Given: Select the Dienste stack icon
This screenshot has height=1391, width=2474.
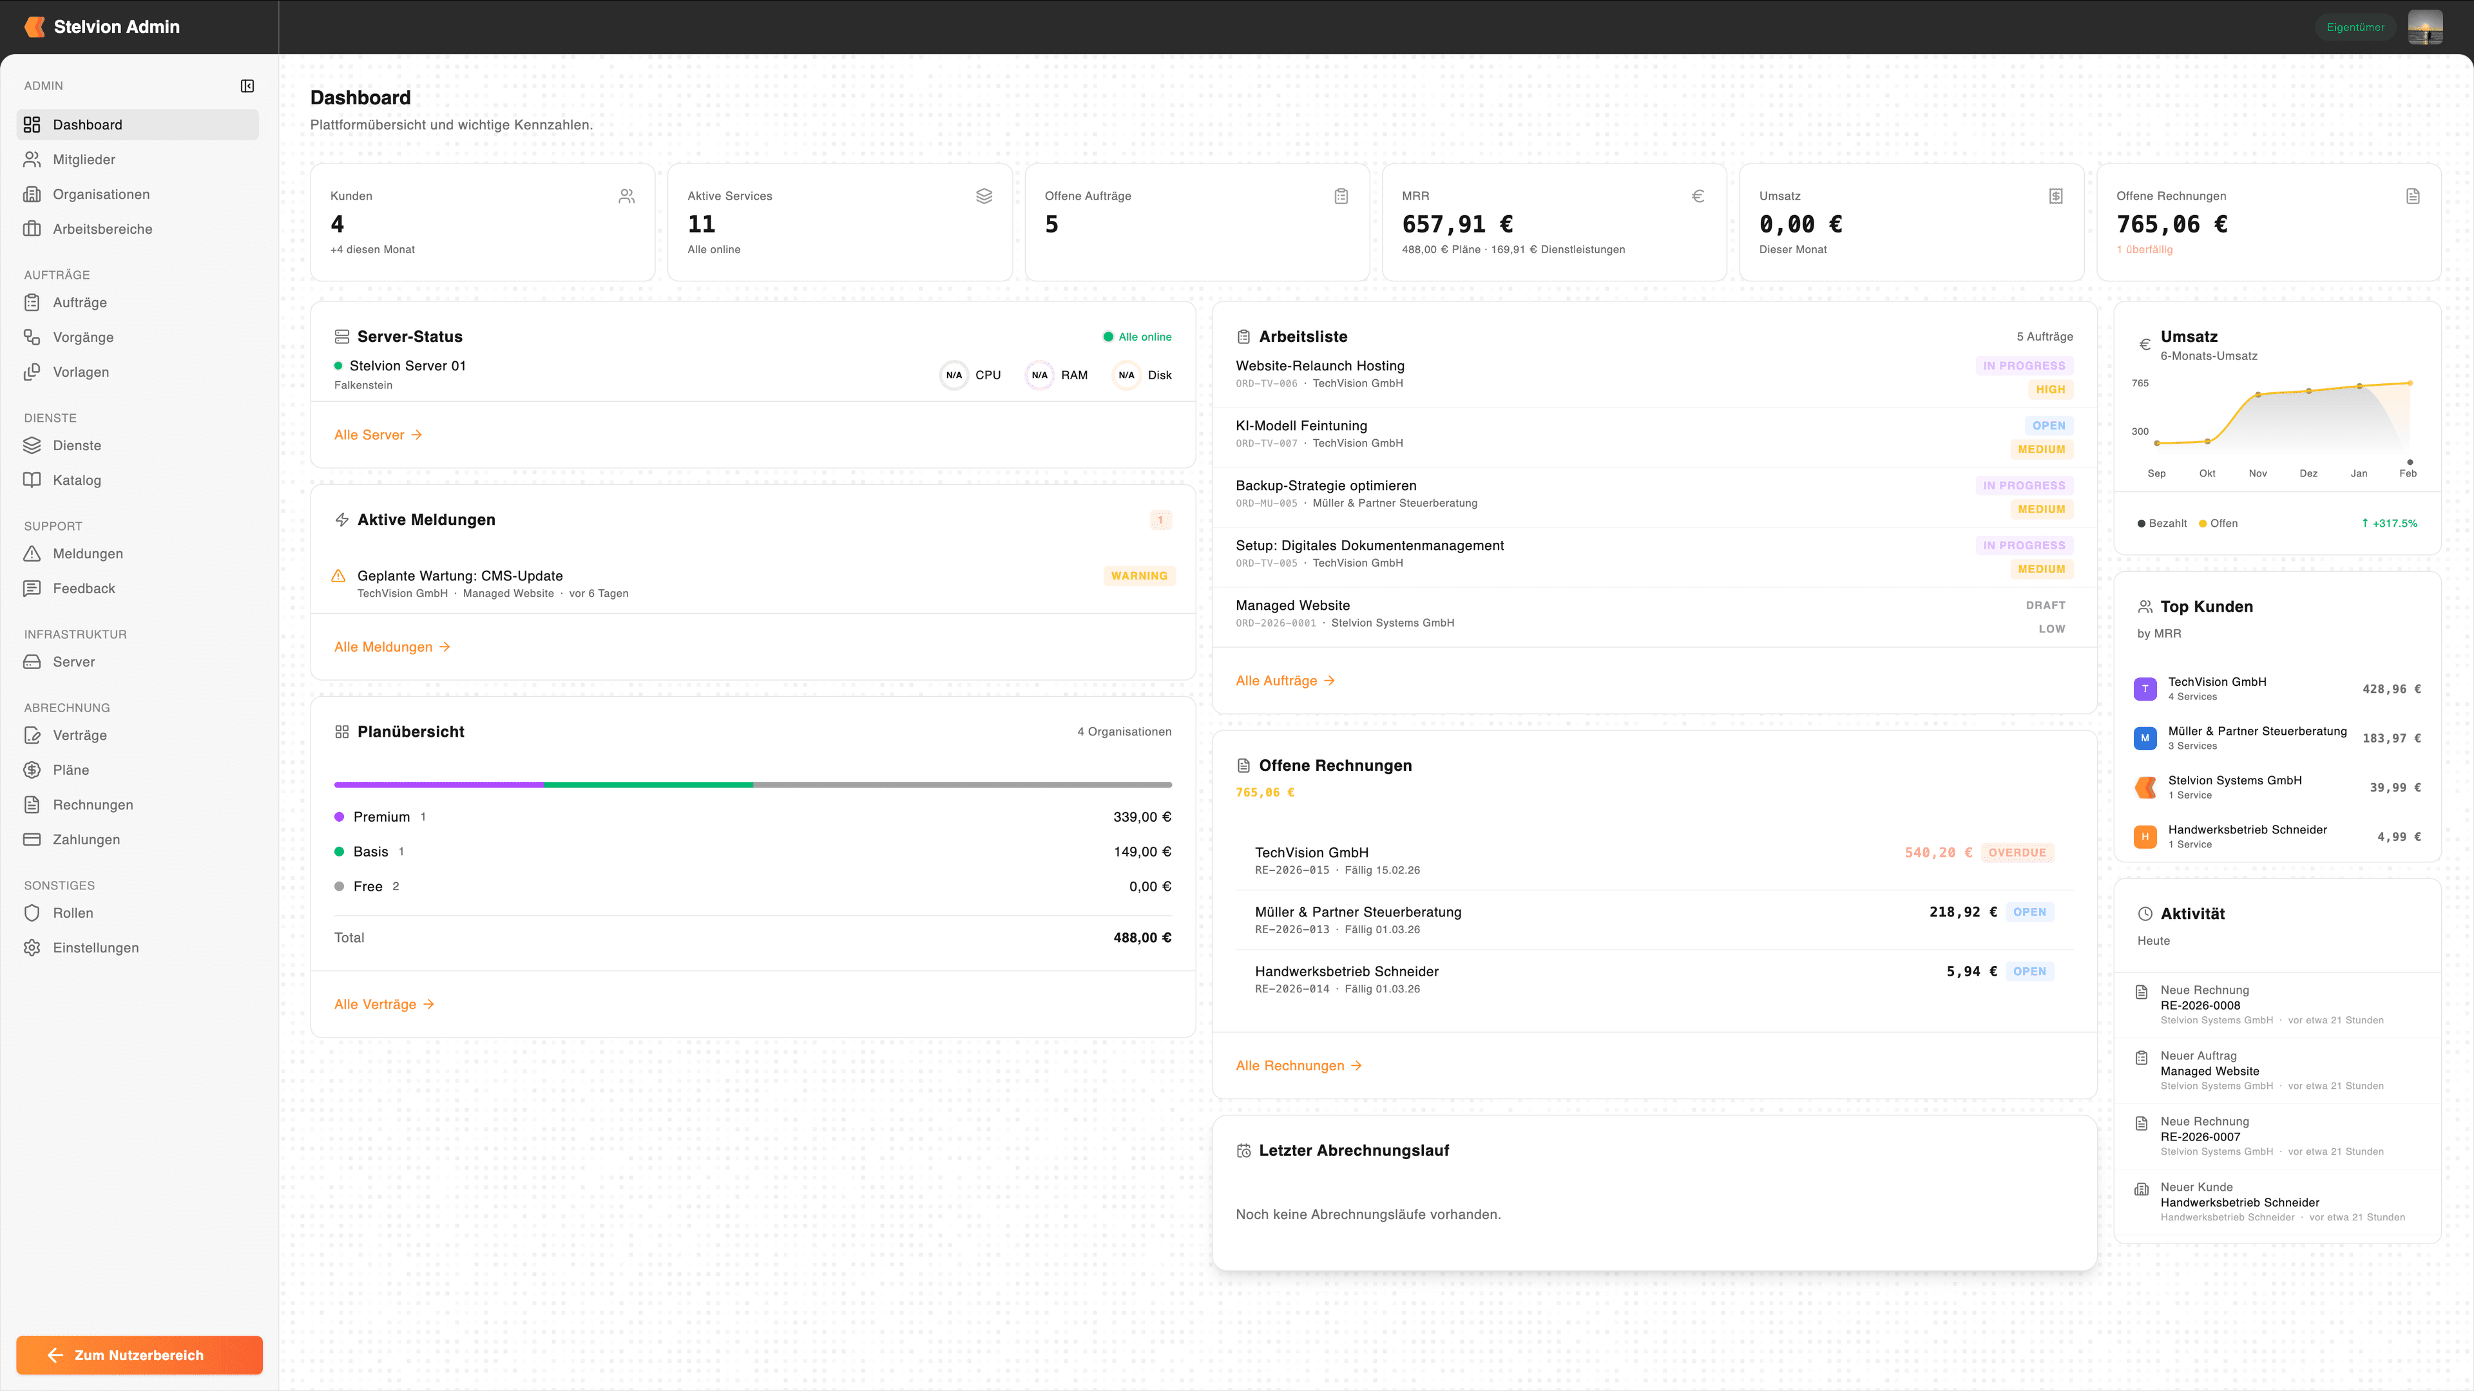Looking at the screenshot, I should tap(32, 444).
